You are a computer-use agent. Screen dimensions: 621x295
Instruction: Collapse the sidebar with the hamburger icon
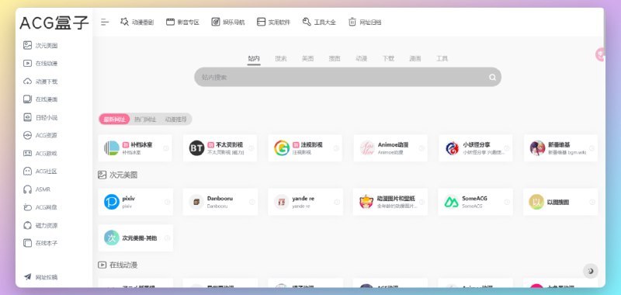point(105,23)
